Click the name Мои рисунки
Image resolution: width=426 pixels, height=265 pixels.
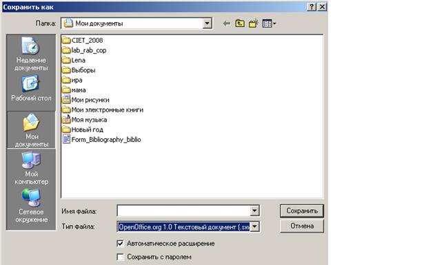tap(90, 100)
